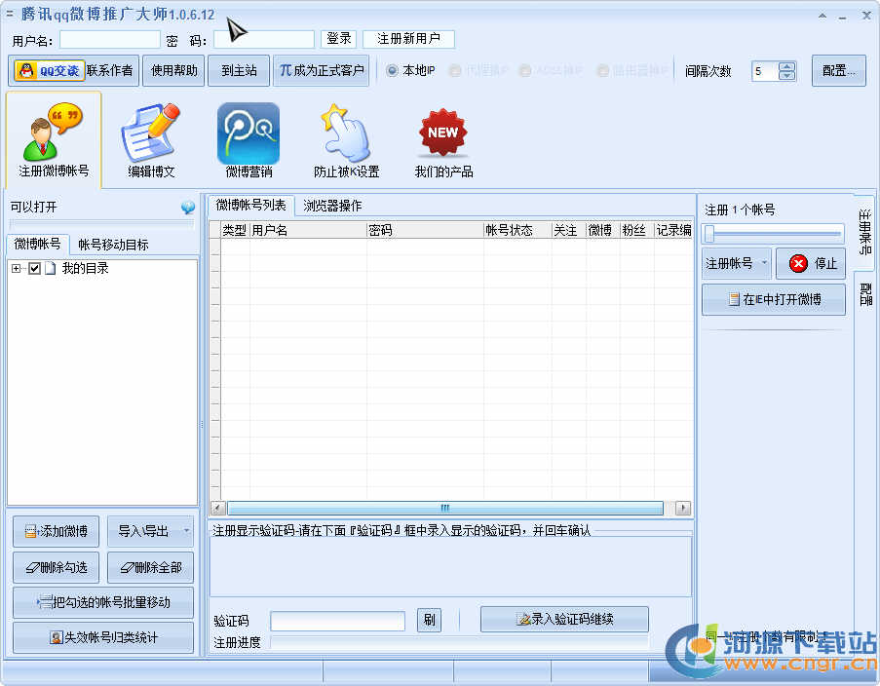This screenshot has width=880, height=686.
Task: Select 我的目录 tree item
Action: 86,268
